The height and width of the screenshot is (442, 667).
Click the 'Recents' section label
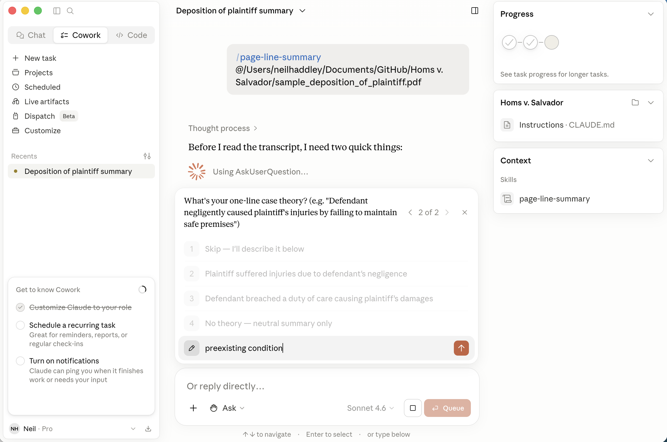pyautogui.click(x=24, y=156)
